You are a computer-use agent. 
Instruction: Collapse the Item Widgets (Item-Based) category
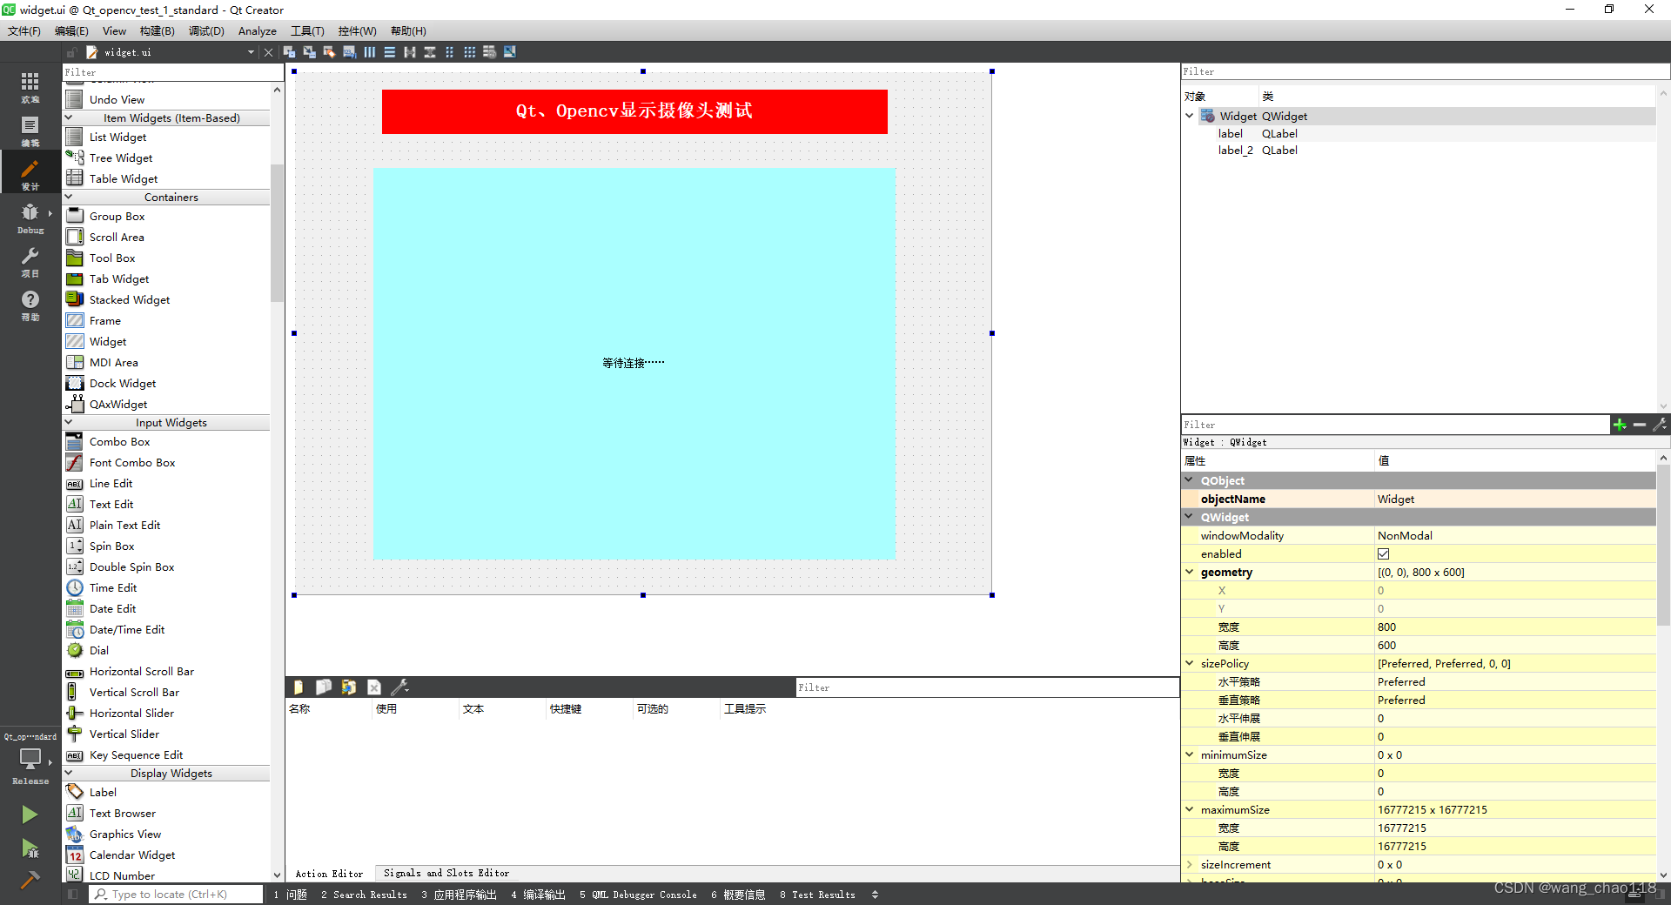click(69, 117)
